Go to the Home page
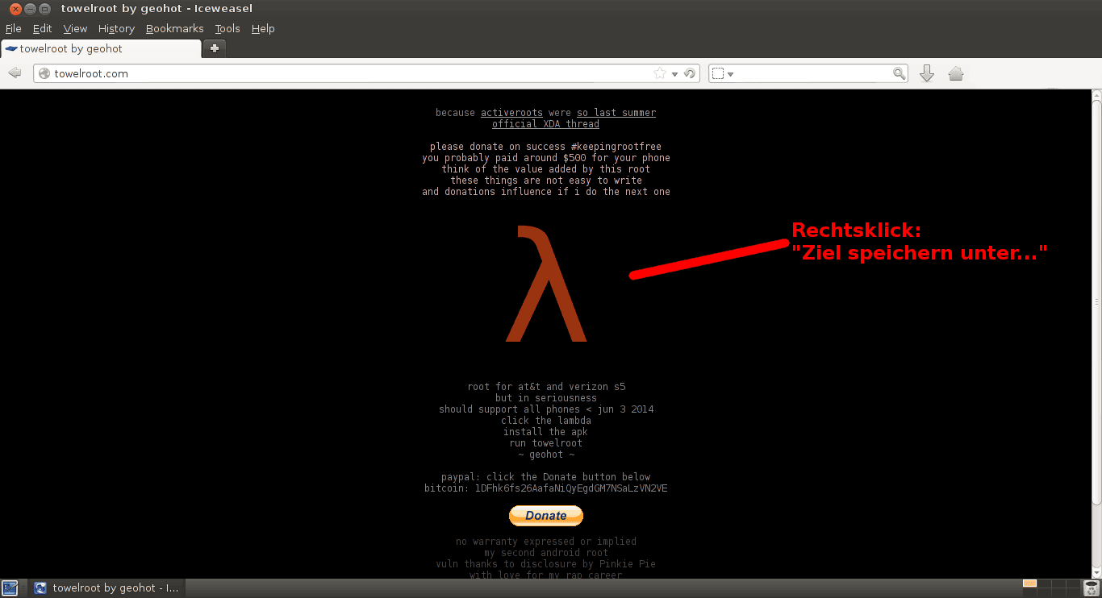 (956, 73)
